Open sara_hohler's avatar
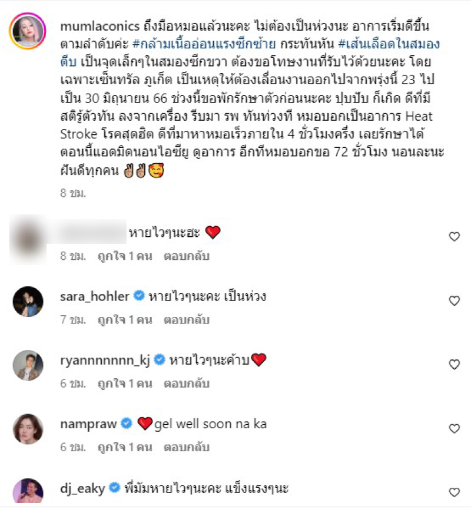Viewport: 471px width, 509px height. [28, 302]
